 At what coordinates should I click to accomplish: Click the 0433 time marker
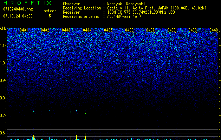[x=66, y=30]
